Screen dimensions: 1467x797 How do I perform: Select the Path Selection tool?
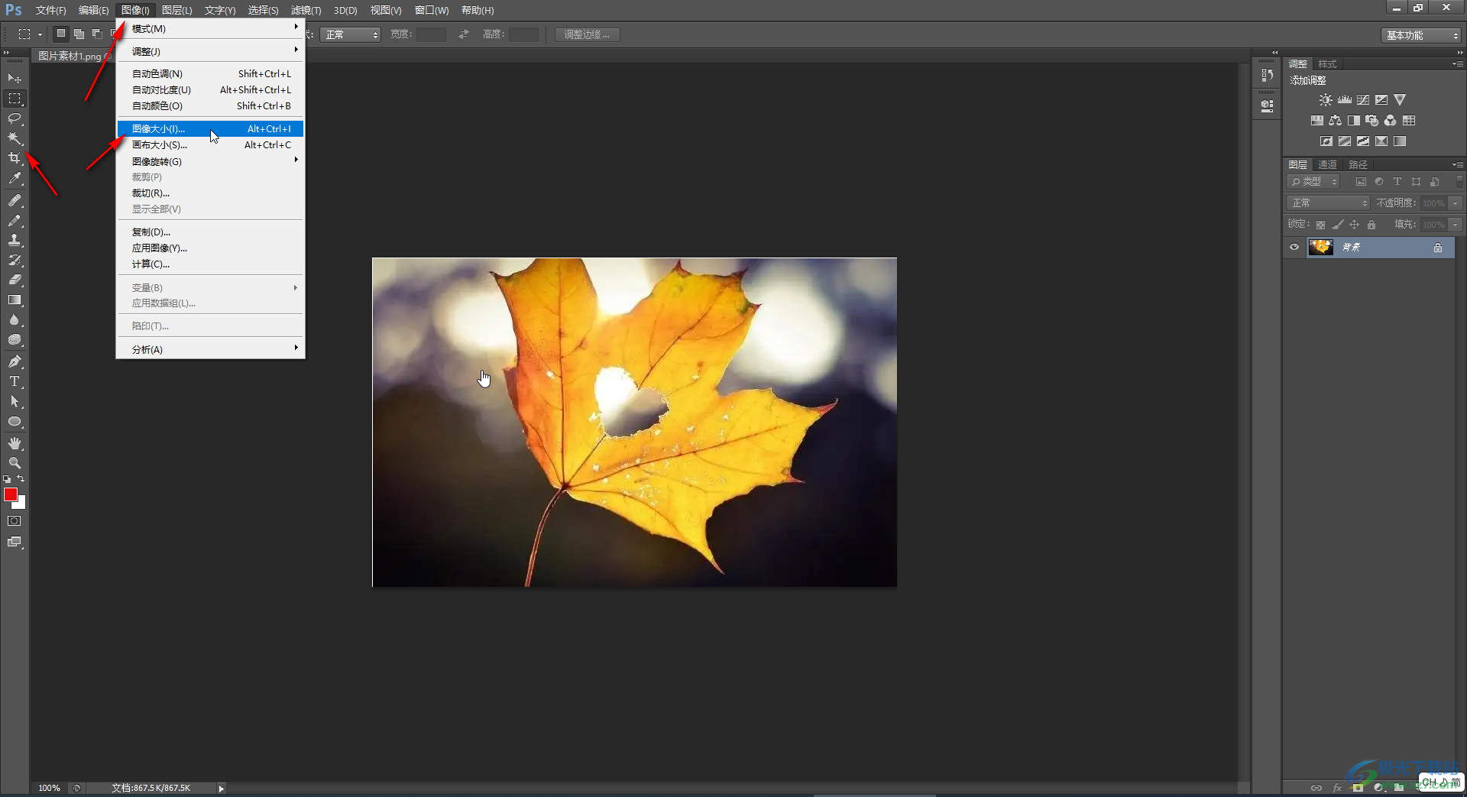15,401
